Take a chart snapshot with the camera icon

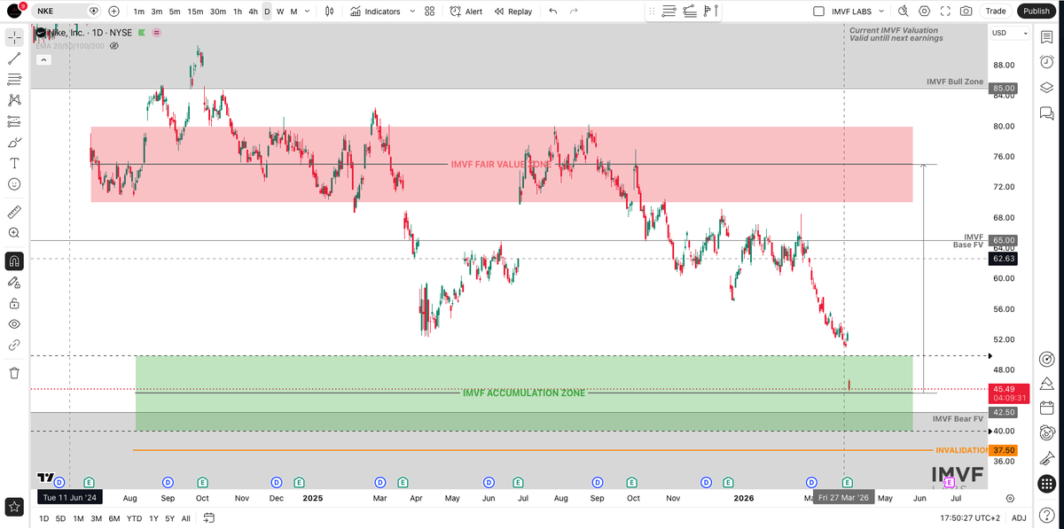(966, 12)
